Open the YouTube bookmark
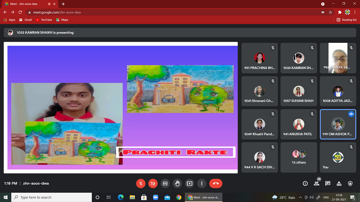360x202 pixels. click(44, 20)
